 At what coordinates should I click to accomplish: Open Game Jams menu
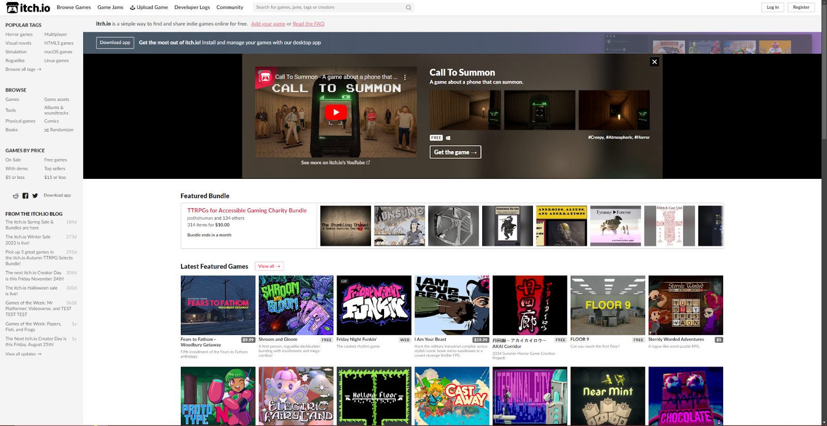tap(111, 7)
